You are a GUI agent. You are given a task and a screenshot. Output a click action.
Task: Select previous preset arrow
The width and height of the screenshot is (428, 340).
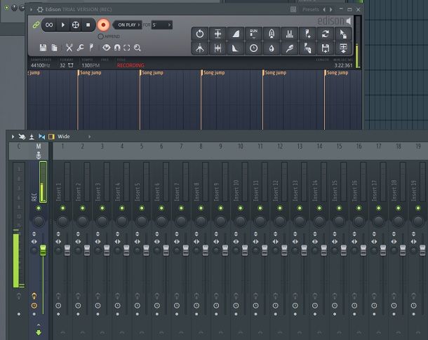324,10
